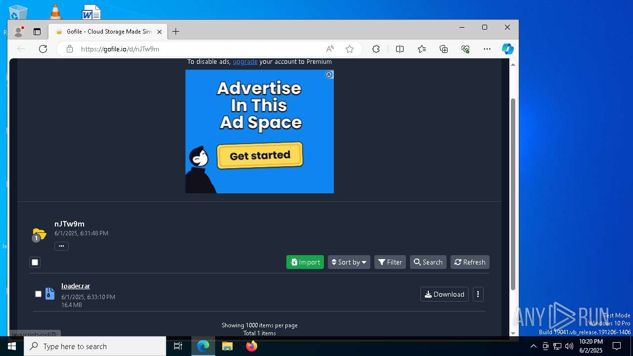
Task: Open VLC desktop shortcut
Action: pyautogui.click(x=55, y=11)
